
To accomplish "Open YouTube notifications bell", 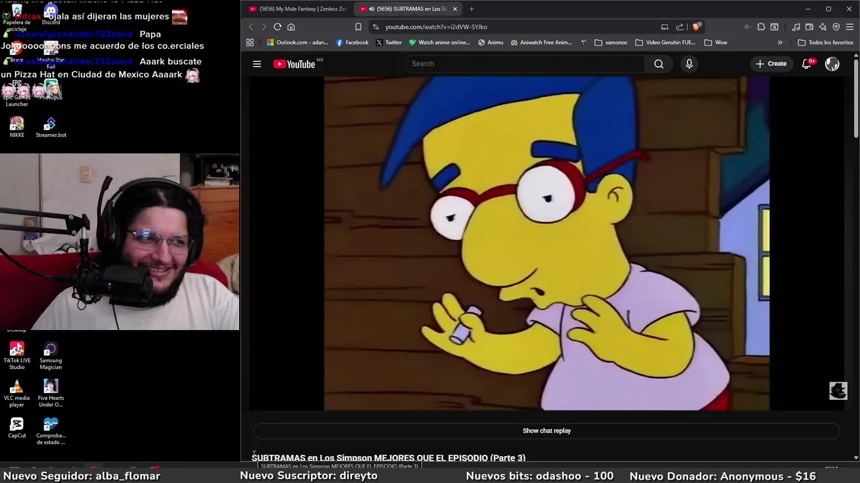I will pyautogui.click(x=807, y=64).
